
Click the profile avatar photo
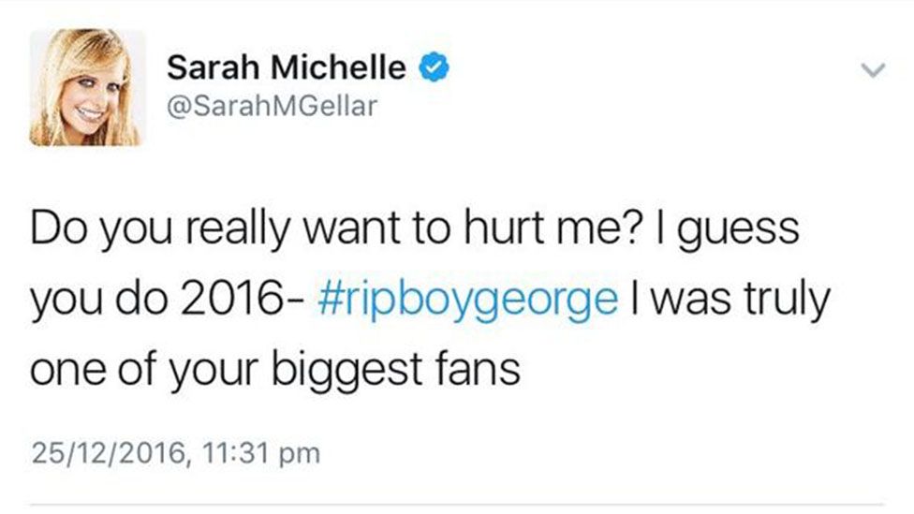[x=87, y=88]
